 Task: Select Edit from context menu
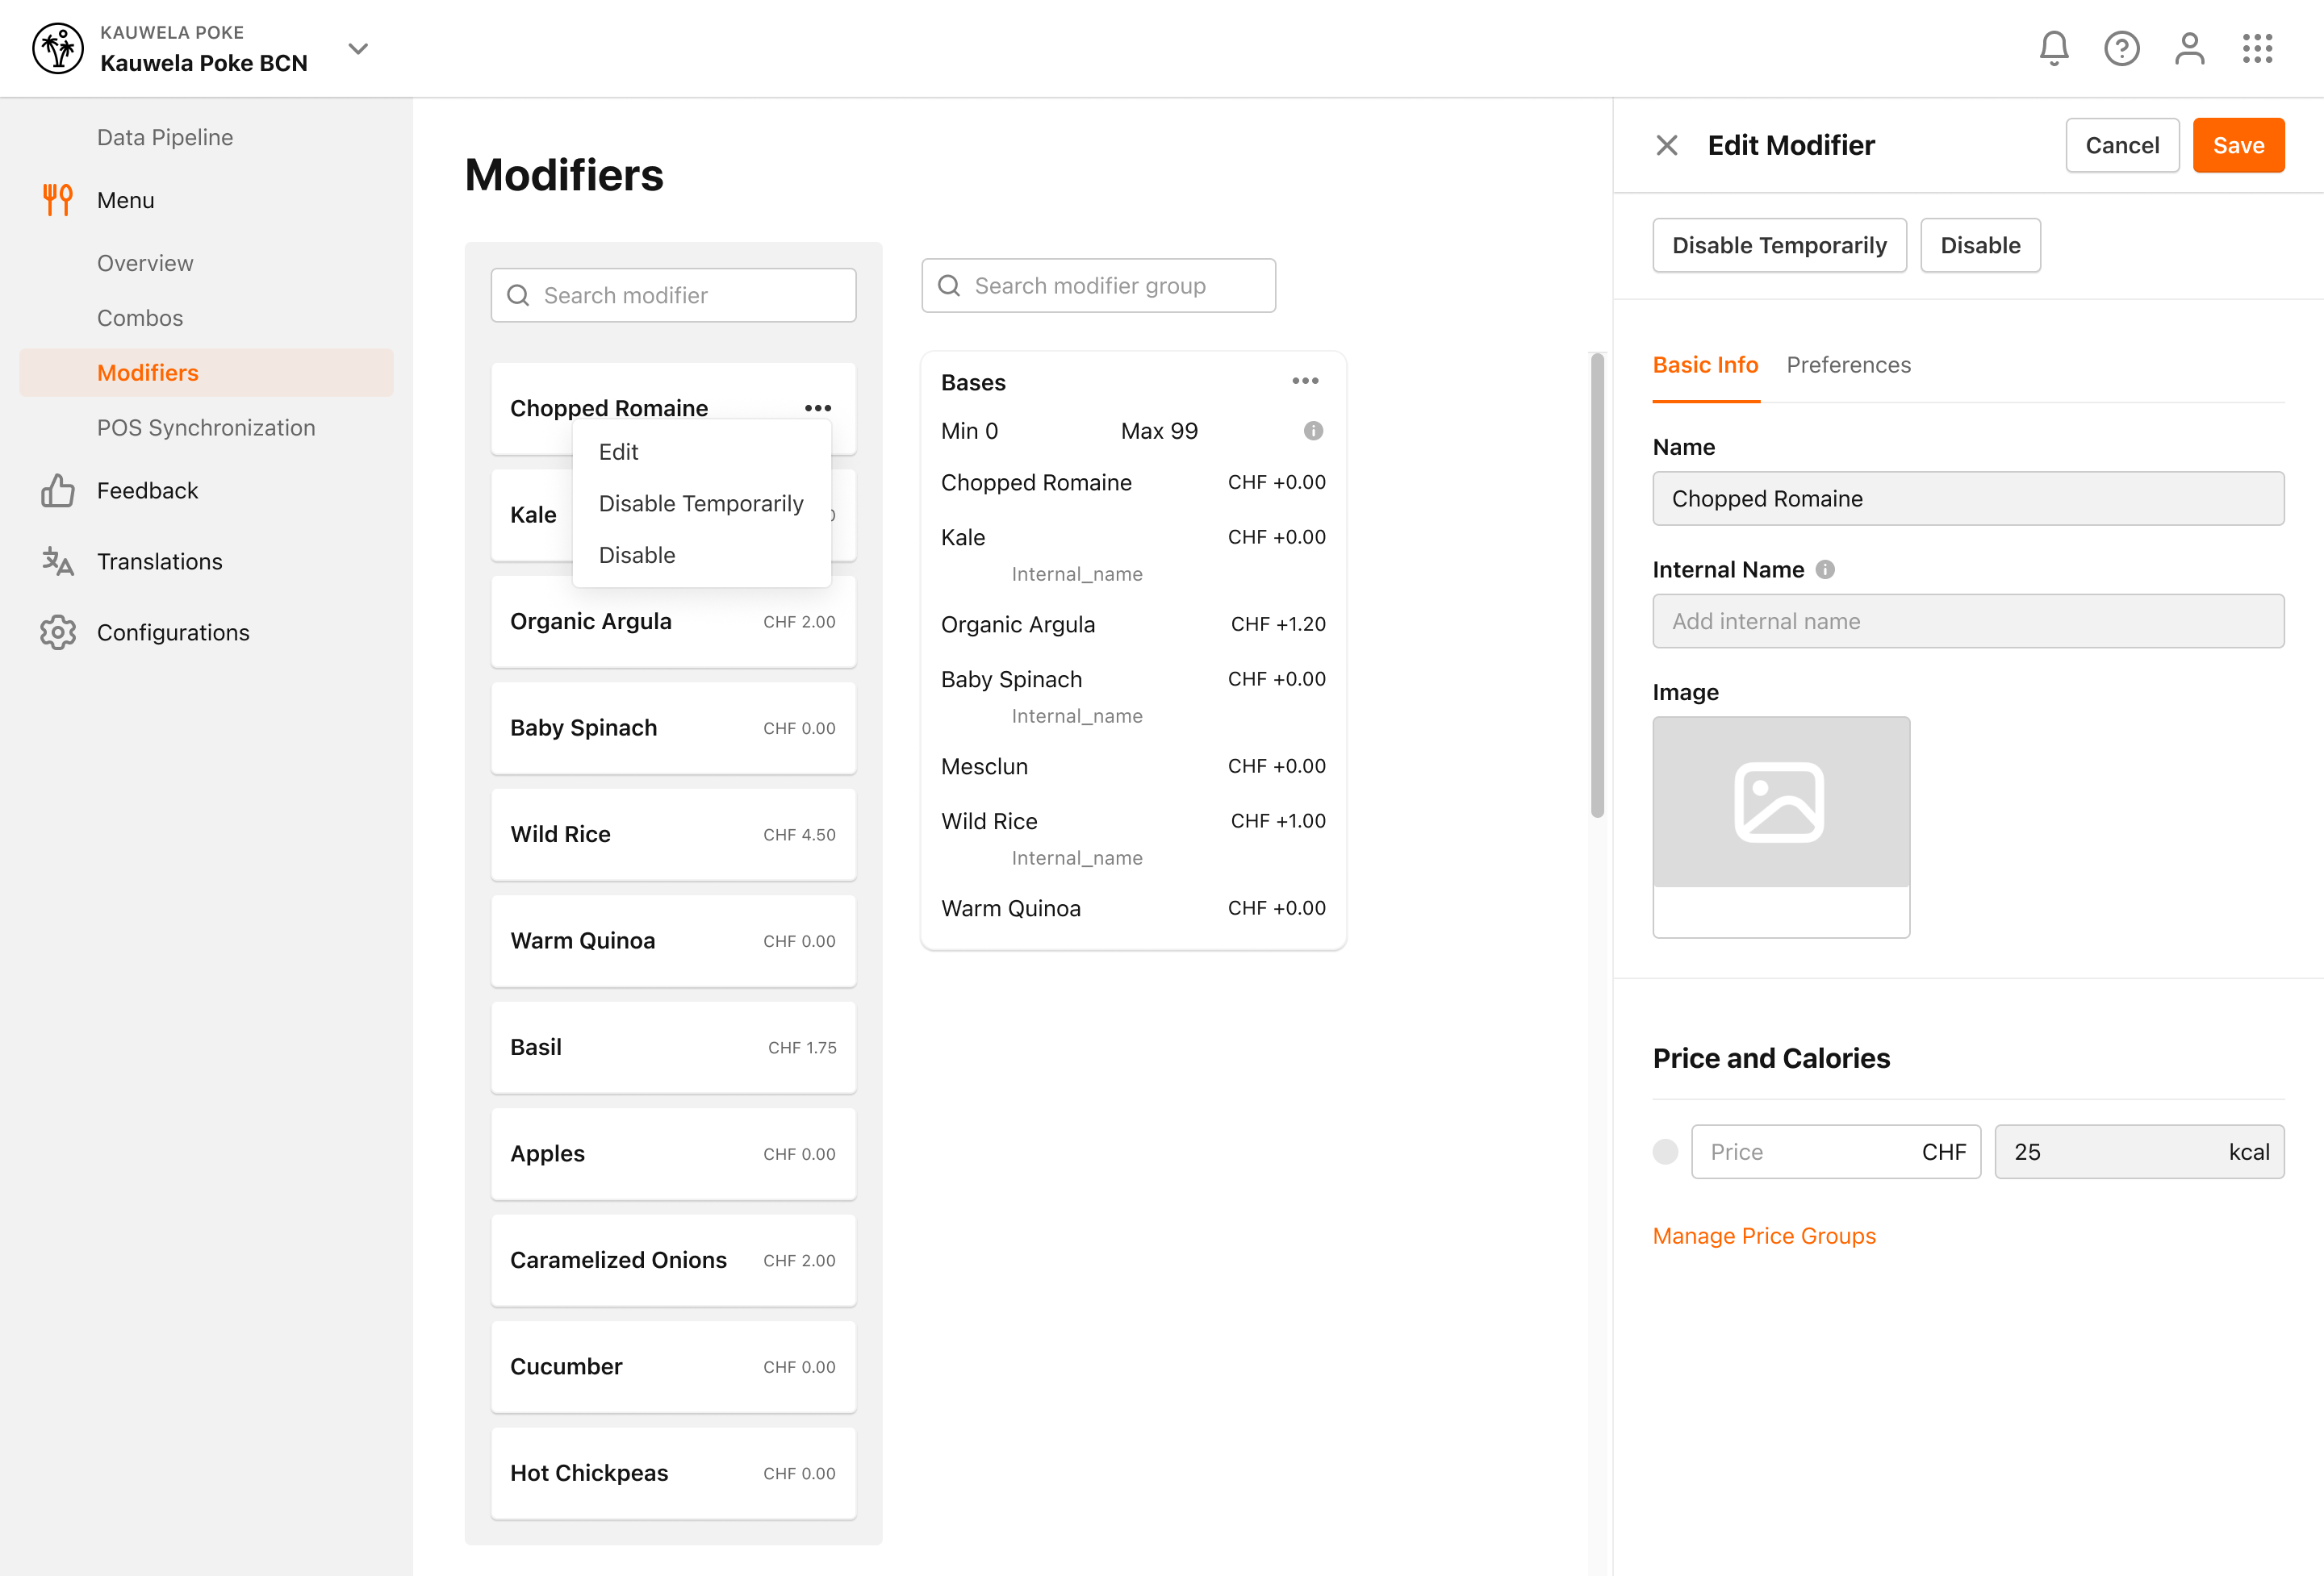pos(617,452)
